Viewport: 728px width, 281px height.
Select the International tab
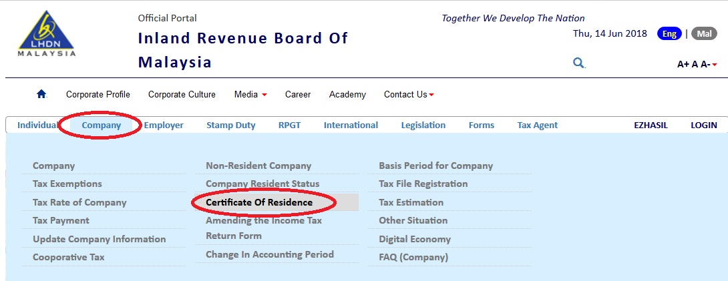pyautogui.click(x=351, y=125)
